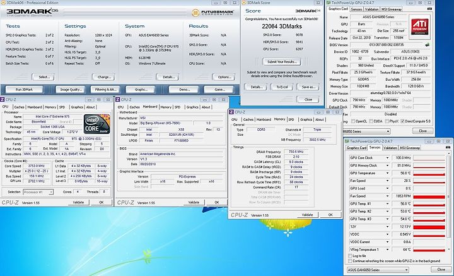The width and height of the screenshot is (454, 276).
Task: Click the Demo... button in 3DMark06
Action: [x=183, y=90]
